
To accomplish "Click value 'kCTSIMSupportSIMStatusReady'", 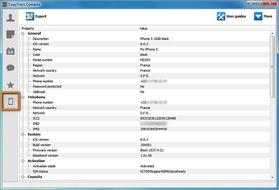I will (x=163, y=172).
